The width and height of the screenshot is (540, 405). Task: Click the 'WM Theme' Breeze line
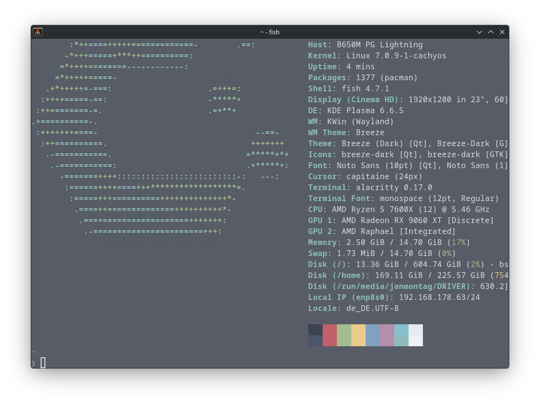pos(346,133)
